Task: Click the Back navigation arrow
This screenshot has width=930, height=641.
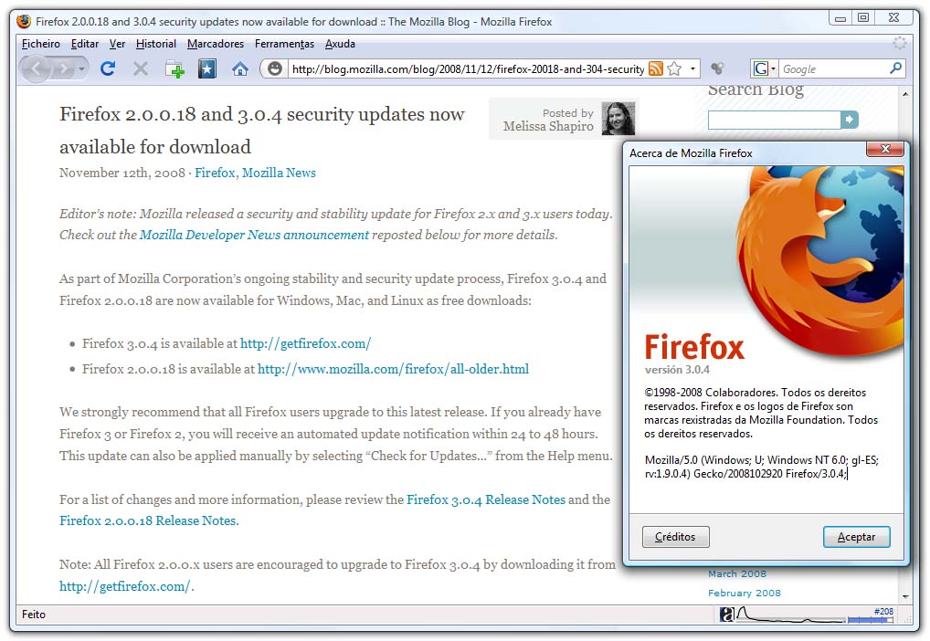Action: pyautogui.click(x=37, y=69)
